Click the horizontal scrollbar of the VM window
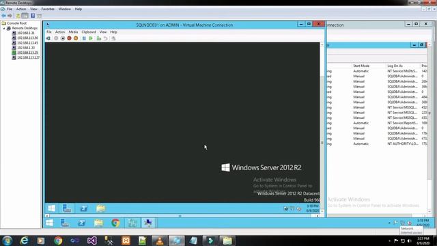The width and height of the screenshot is (437, 246). (182, 216)
